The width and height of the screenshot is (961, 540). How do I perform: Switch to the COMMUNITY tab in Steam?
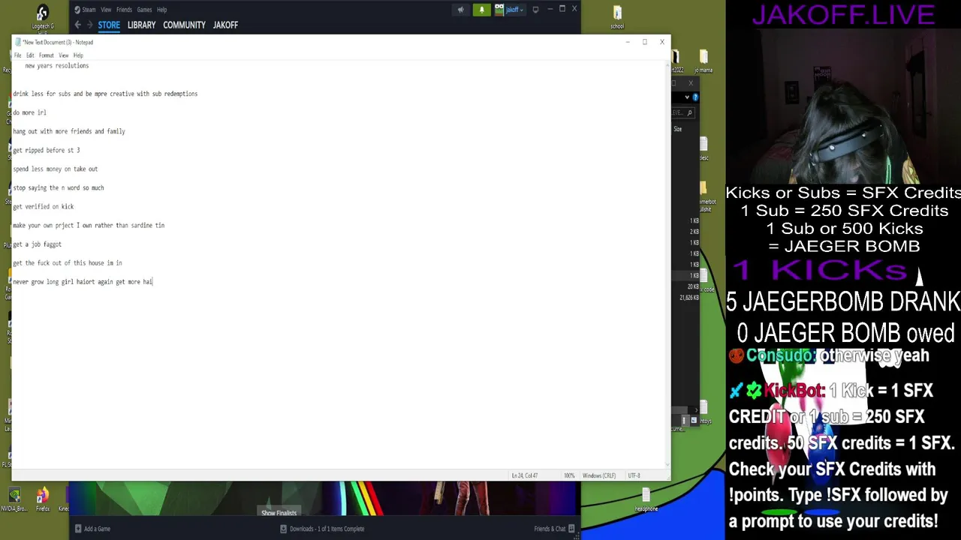tap(184, 25)
